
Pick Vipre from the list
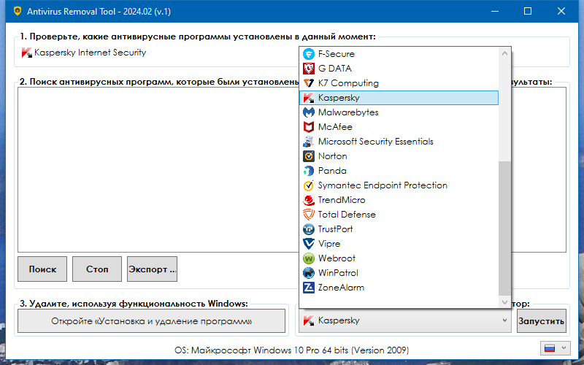tap(399, 244)
